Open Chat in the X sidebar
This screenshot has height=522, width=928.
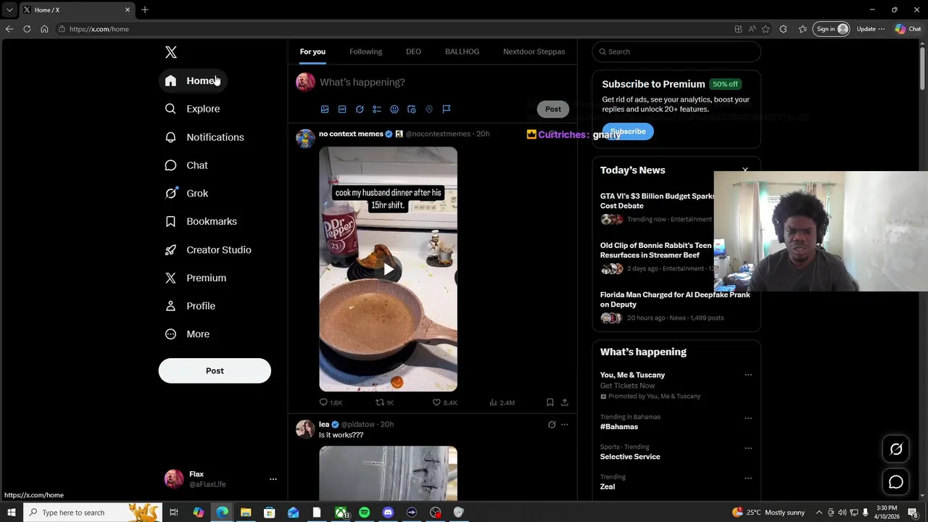click(186, 165)
